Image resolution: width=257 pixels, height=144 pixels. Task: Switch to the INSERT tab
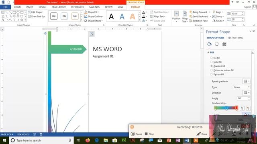(x=30, y=7)
